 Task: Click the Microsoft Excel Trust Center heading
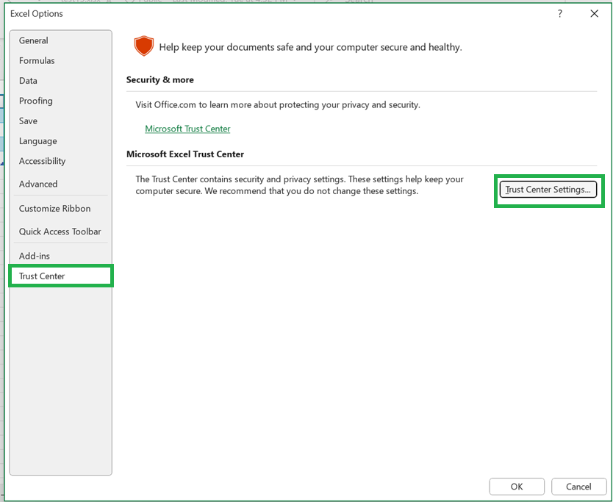(x=185, y=154)
